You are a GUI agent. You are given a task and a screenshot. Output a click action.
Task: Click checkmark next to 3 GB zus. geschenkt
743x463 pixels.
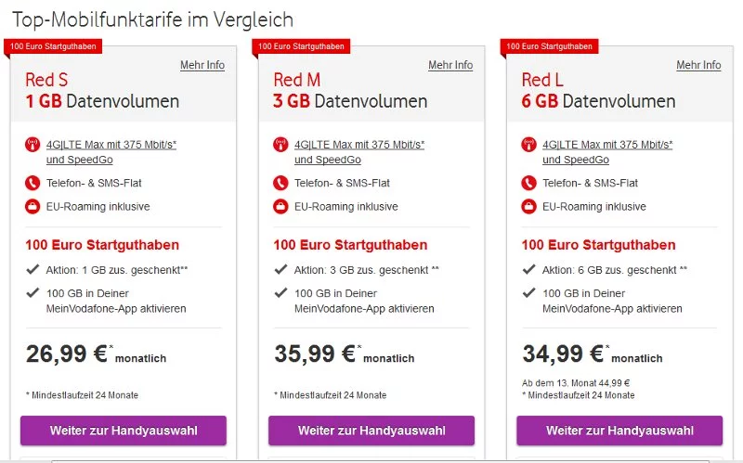click(x=280, y=269)
